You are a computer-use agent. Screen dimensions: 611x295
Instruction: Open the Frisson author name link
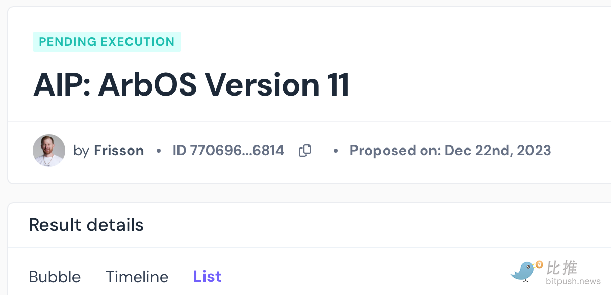click(x=119, y=151)
